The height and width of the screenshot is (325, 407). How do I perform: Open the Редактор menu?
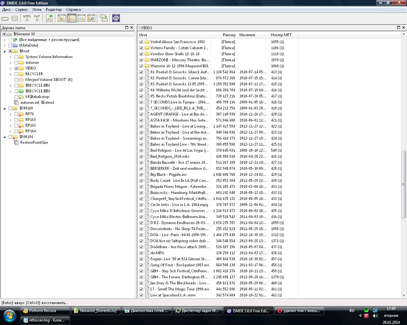(54, 10)
